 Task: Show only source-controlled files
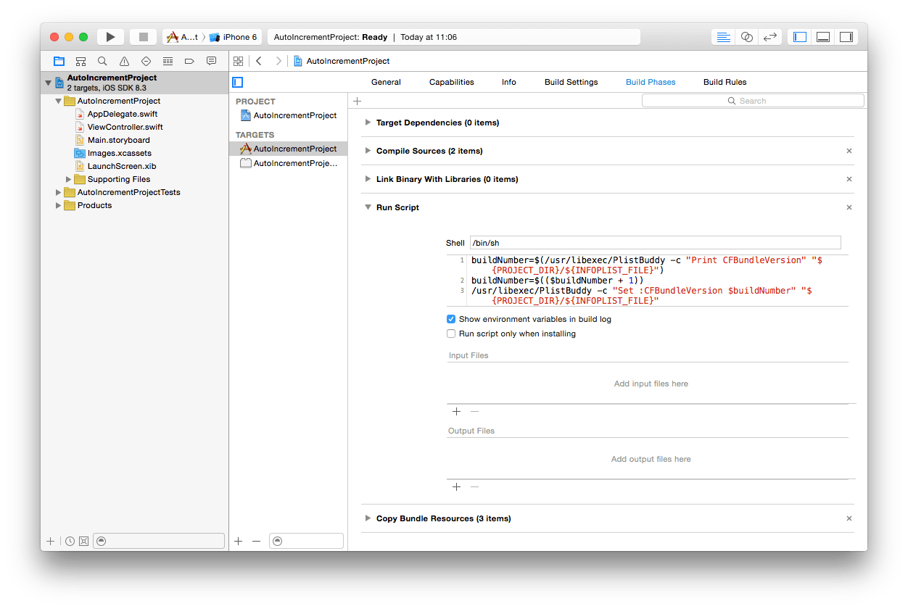tap(83, 541)
